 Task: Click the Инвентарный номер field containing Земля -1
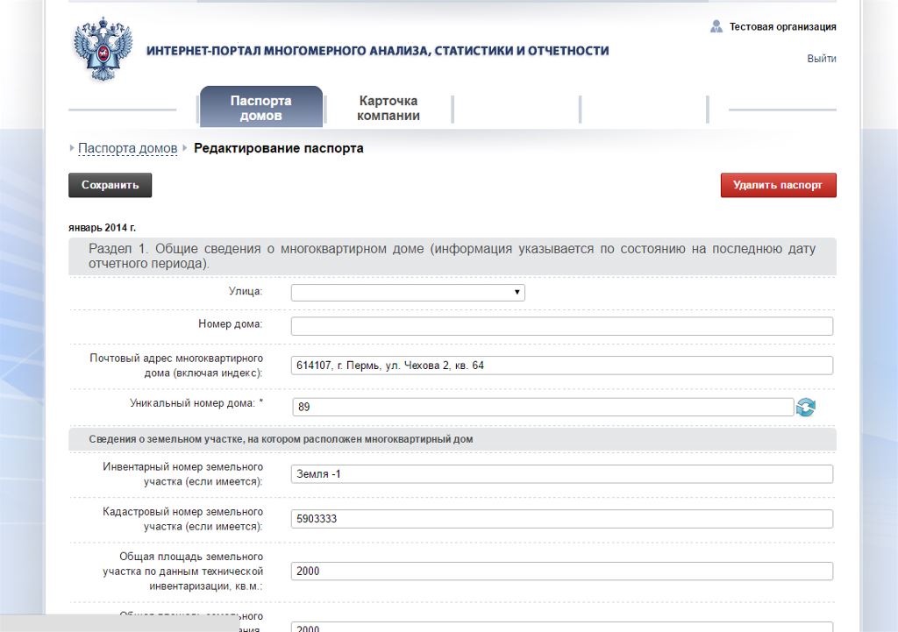[561, 474]
